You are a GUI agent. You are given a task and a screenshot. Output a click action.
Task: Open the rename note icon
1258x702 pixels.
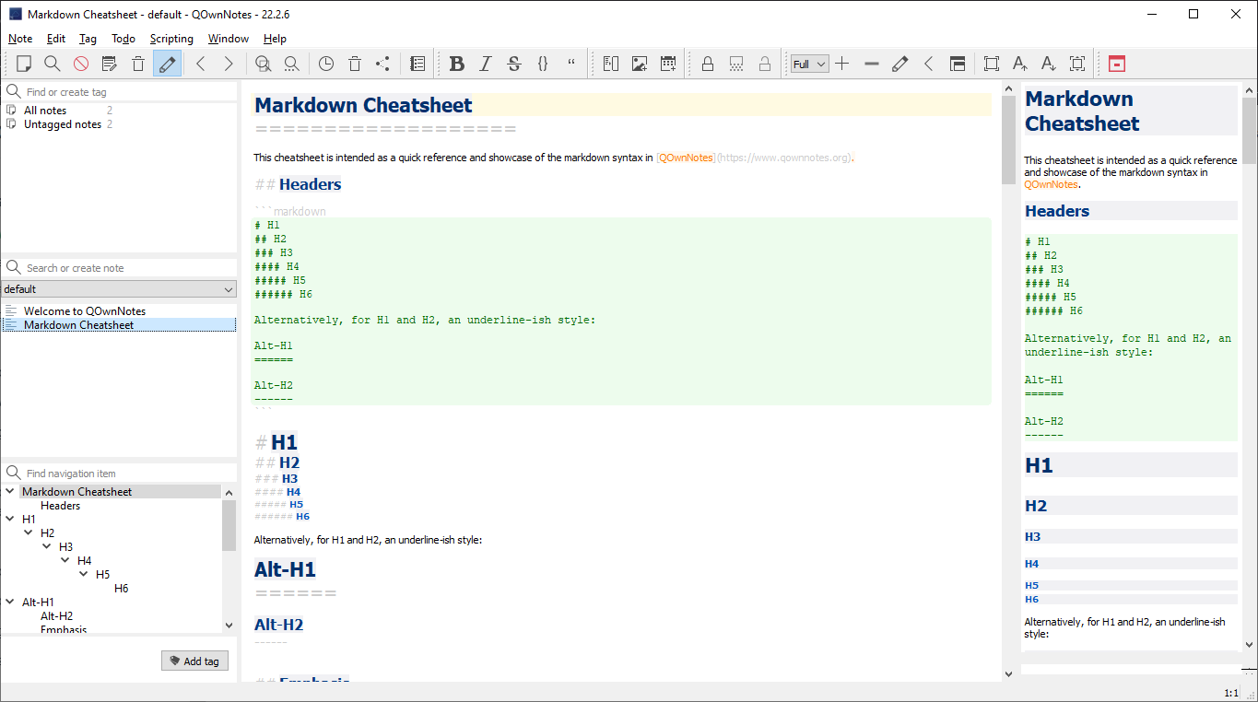pyautogui.click(x=110, y=64)
